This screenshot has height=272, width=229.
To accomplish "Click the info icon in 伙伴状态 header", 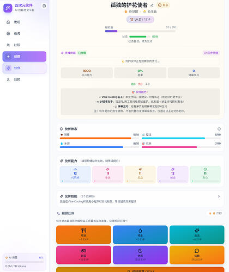I will 219,129.
